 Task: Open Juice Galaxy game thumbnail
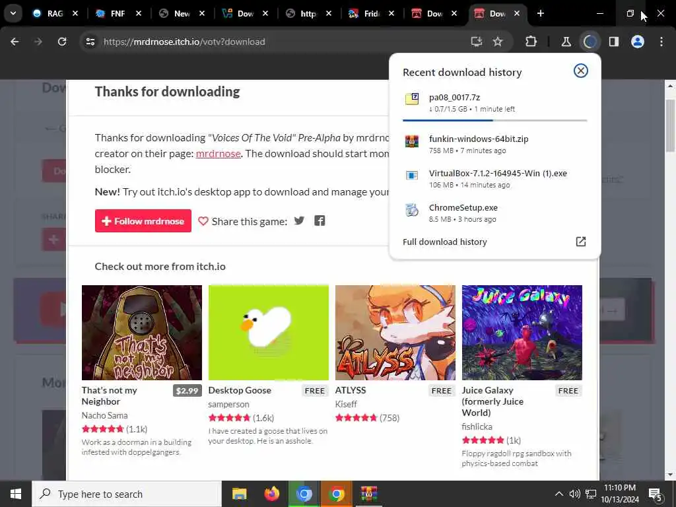522,333
